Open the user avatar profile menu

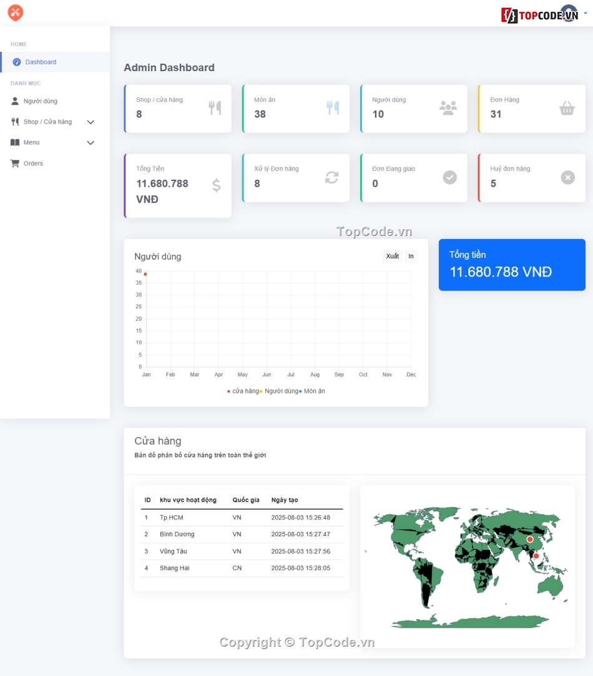coord(569,13)
